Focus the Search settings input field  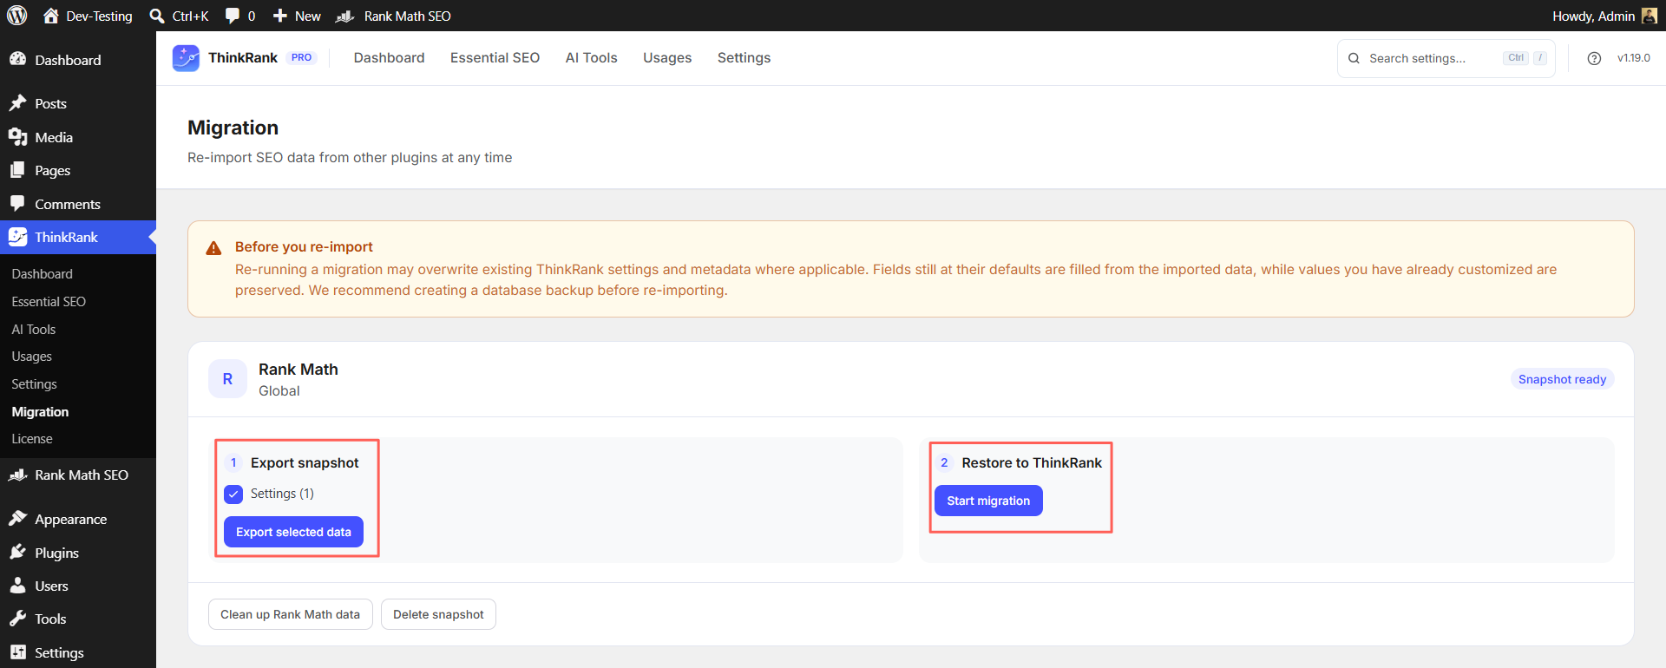[x=1446, y=58]
